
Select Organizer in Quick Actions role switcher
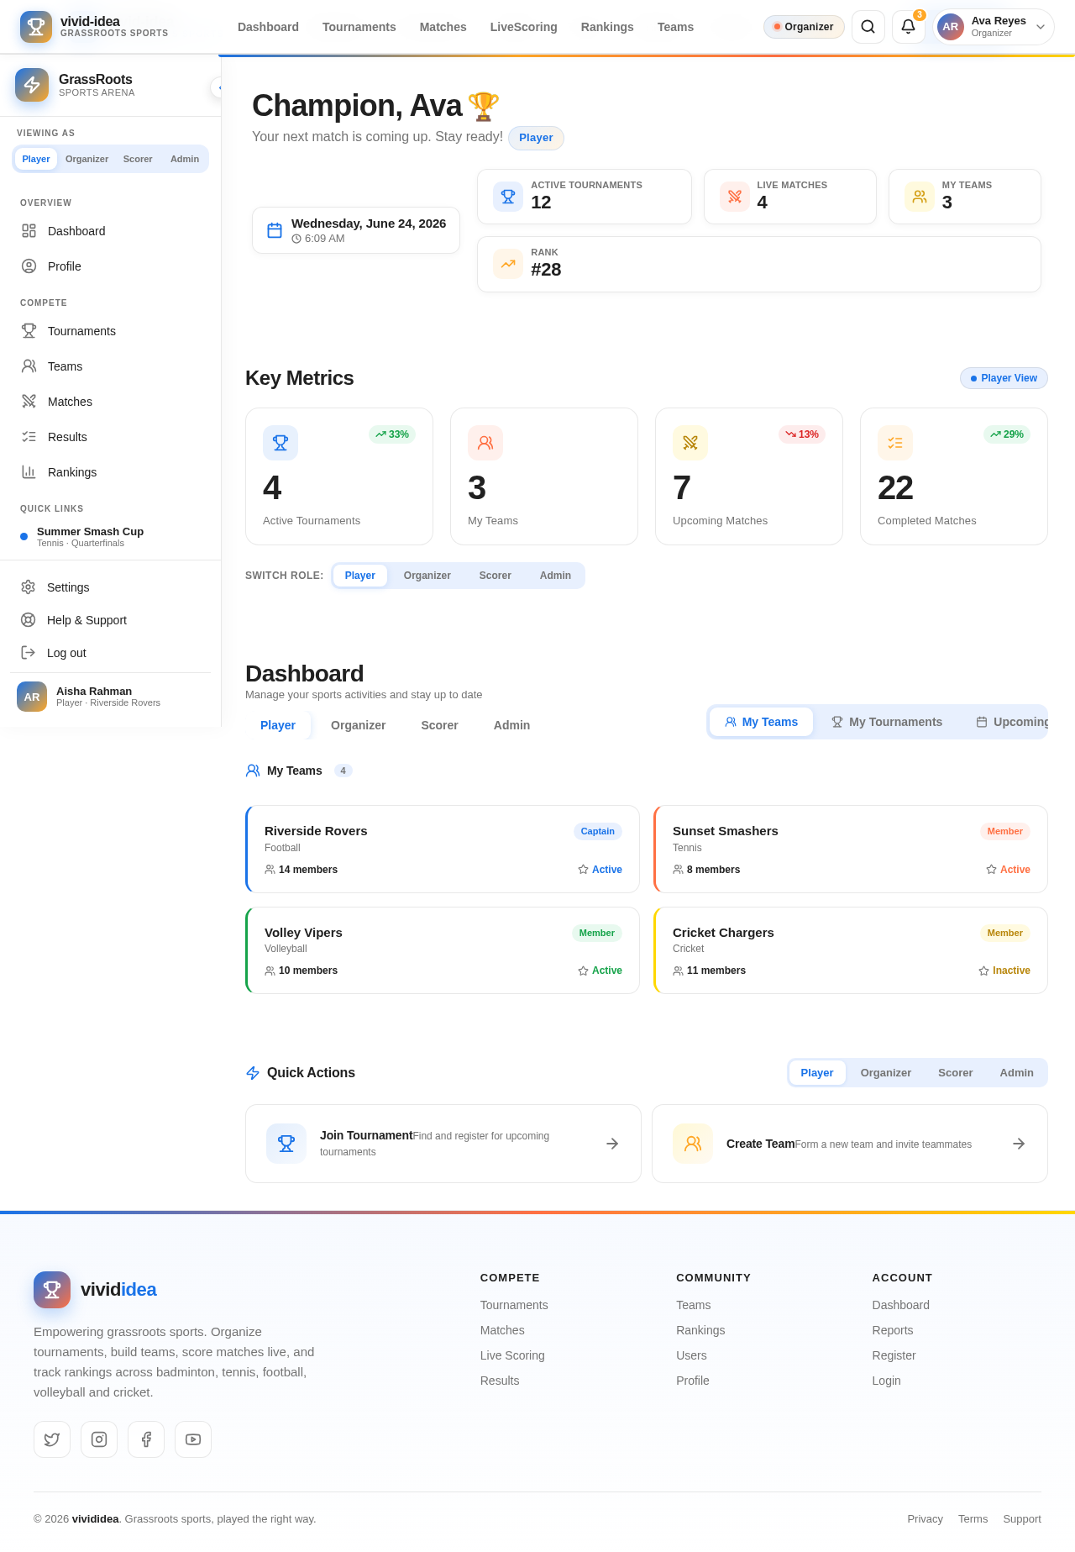[886, 1073]
